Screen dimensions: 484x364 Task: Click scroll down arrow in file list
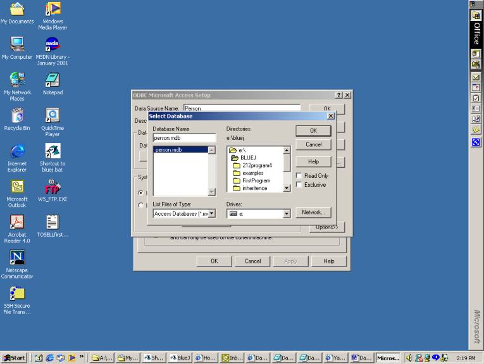coord(212,192)
